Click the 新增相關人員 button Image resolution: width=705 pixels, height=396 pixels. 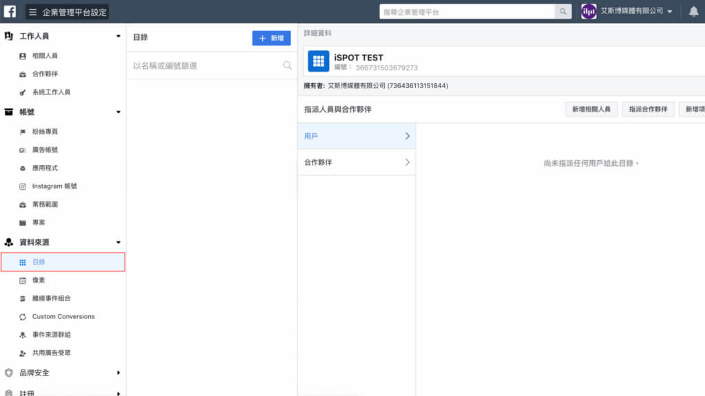point(591,109)
